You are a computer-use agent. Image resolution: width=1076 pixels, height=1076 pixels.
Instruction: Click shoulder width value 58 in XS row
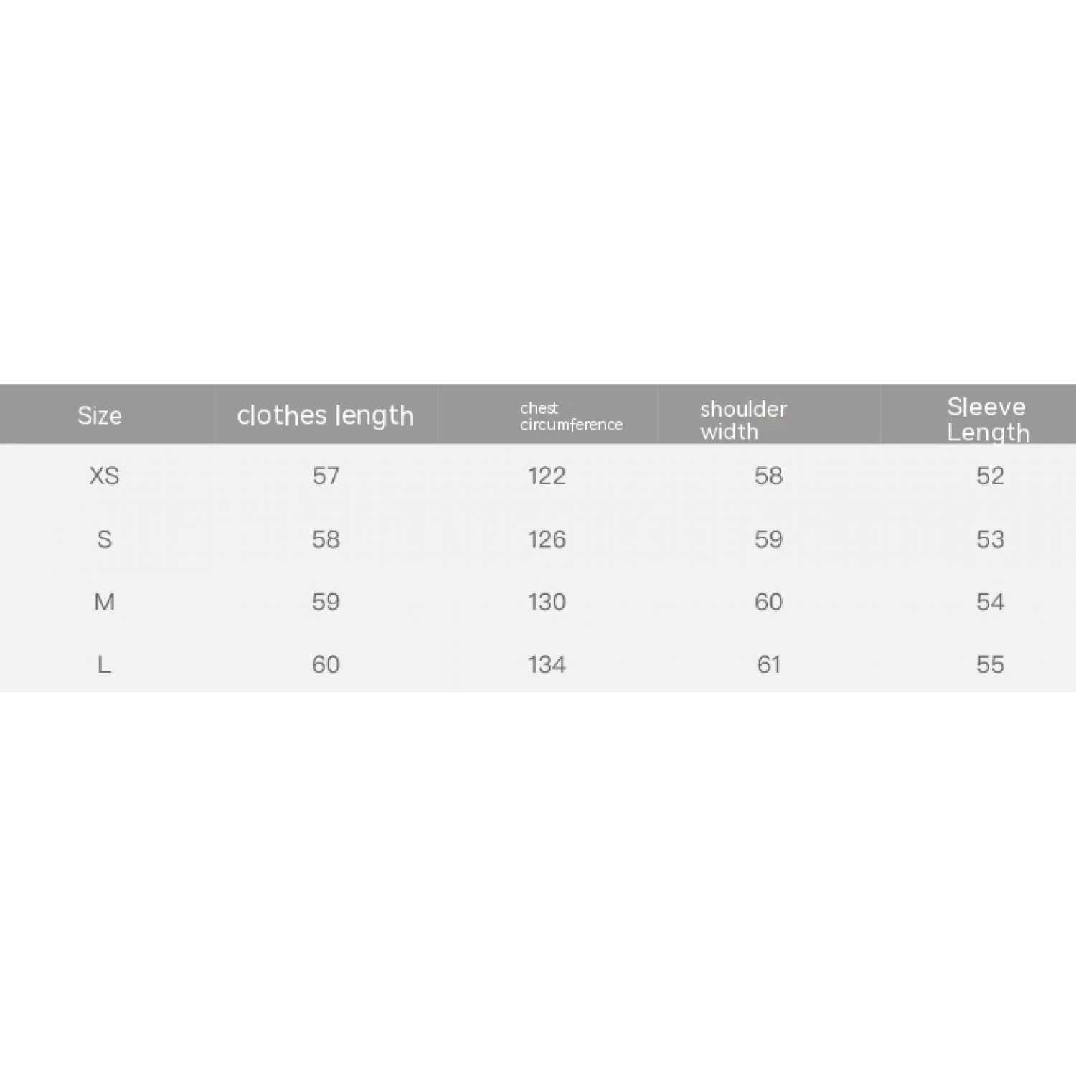click(x=768, y=476)
